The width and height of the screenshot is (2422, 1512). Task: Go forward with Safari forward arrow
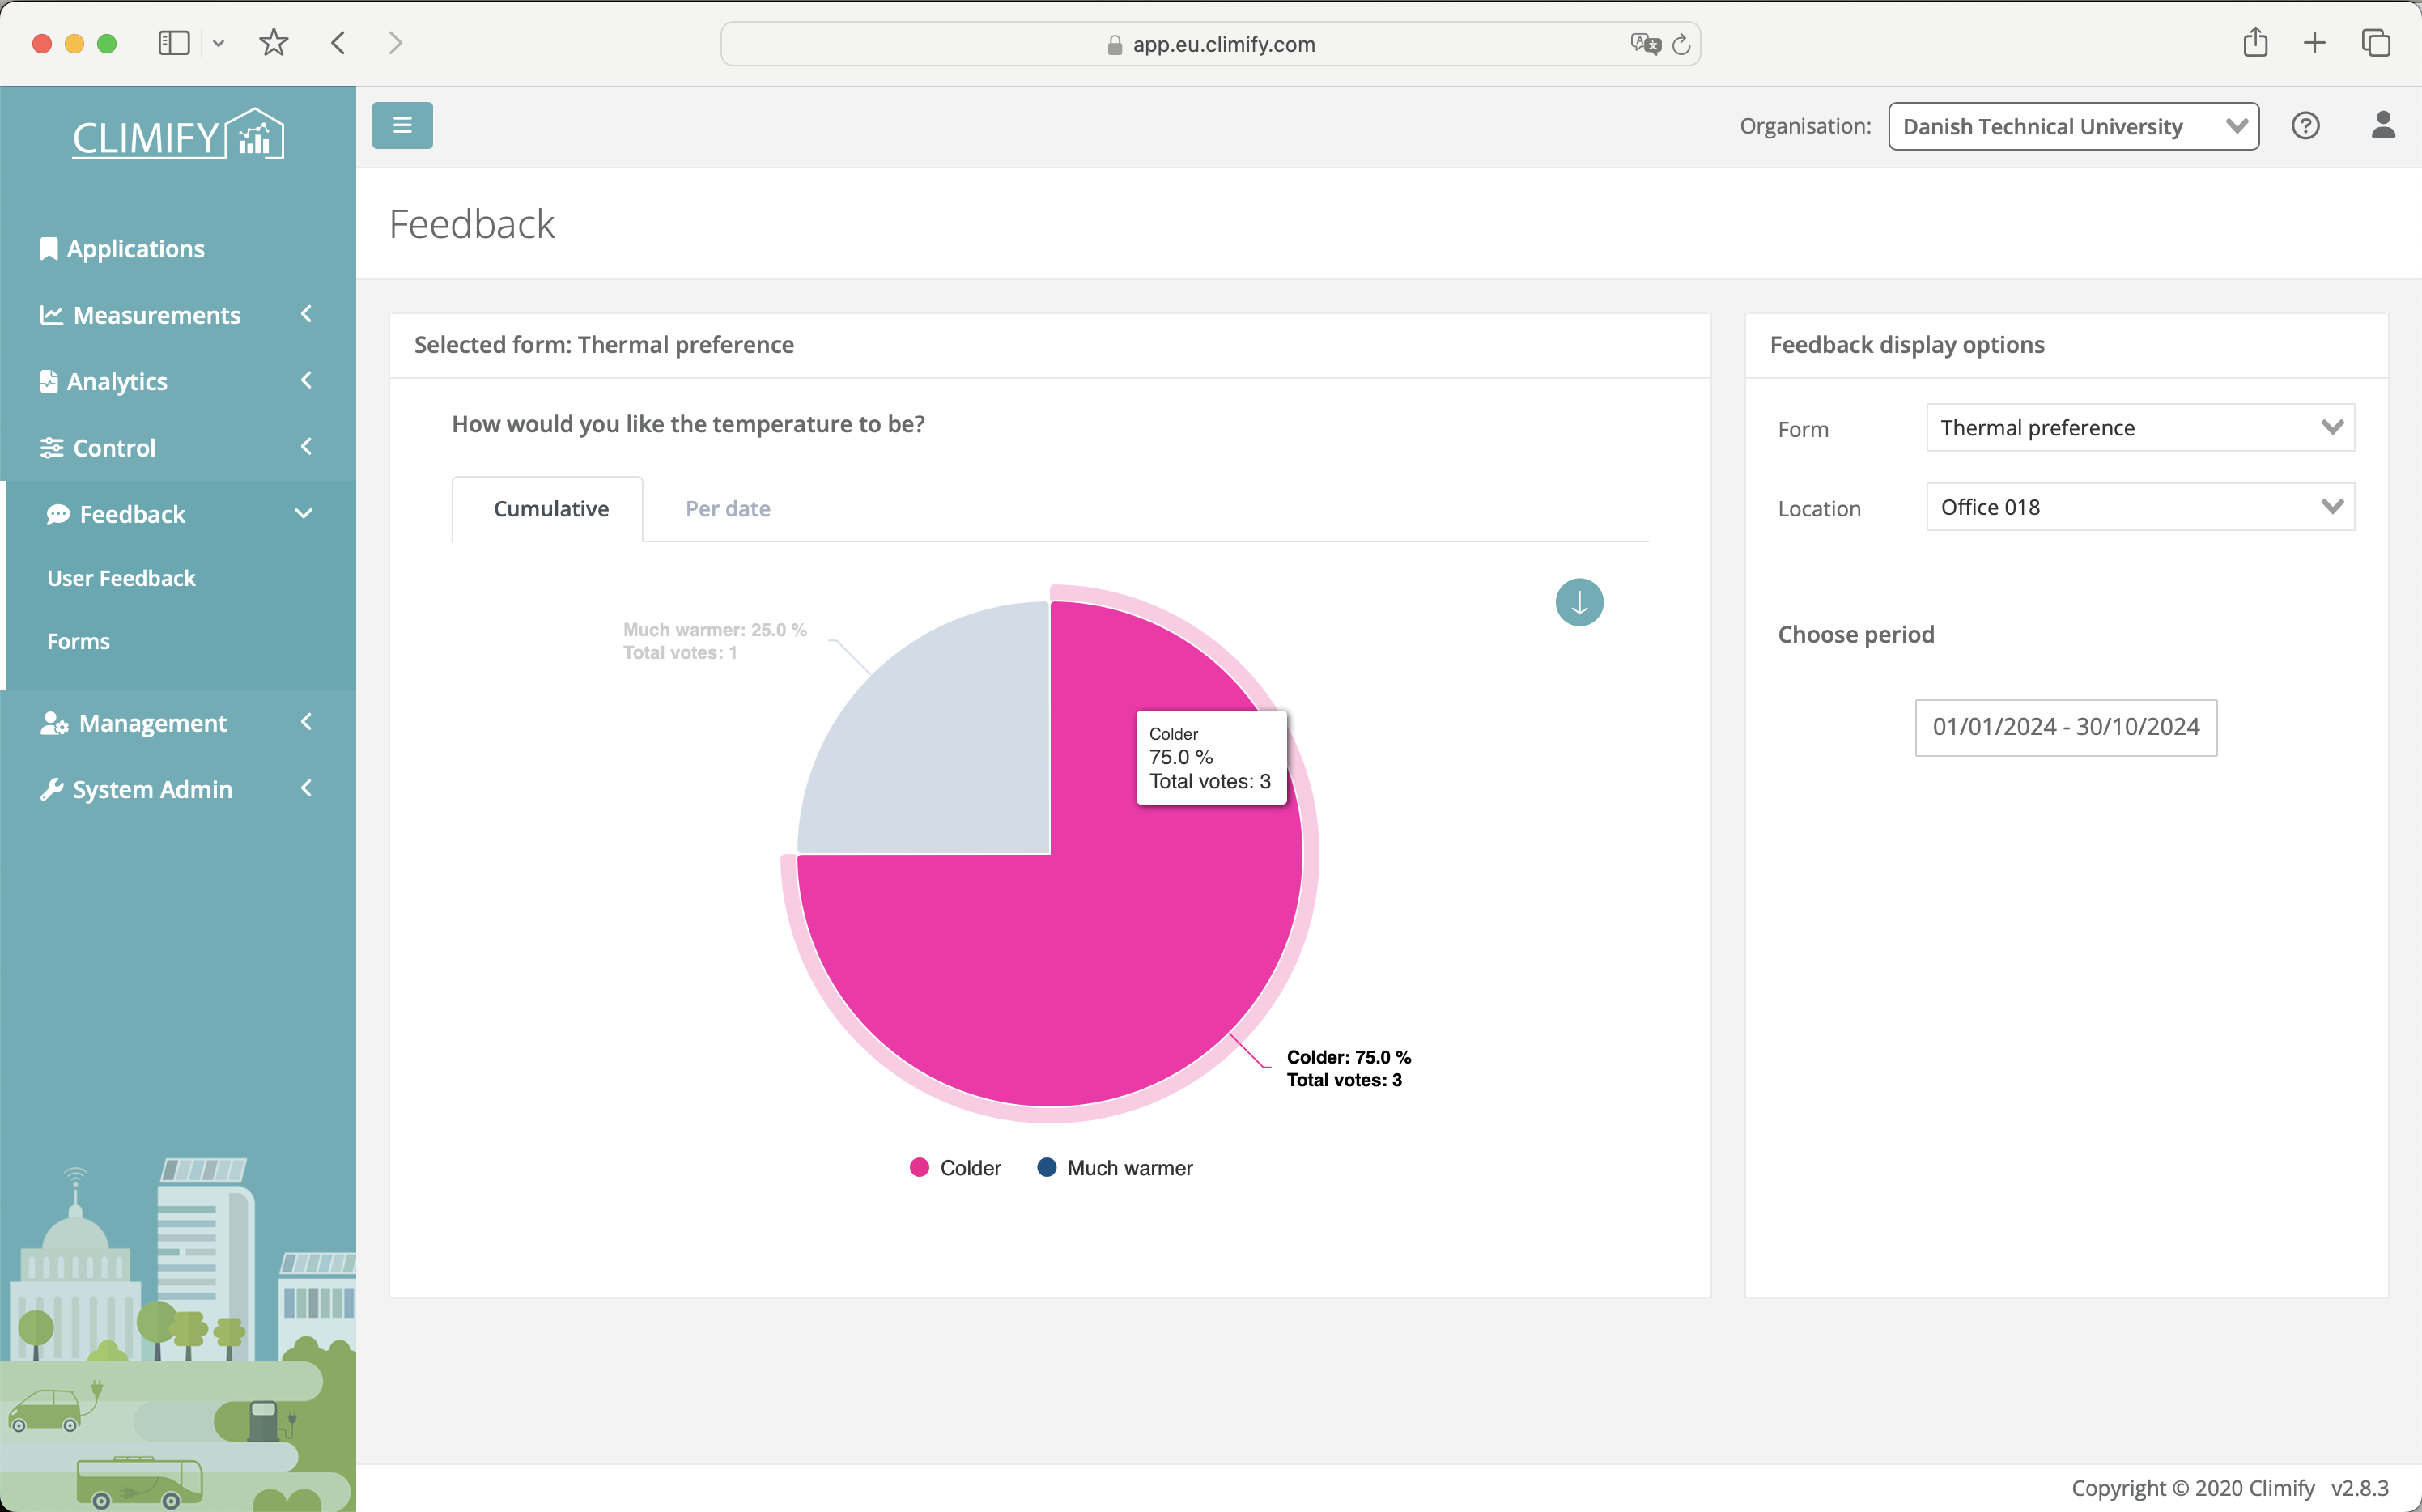point(396,43)
